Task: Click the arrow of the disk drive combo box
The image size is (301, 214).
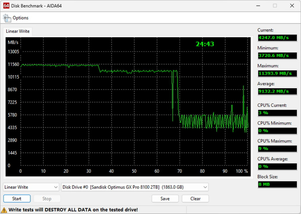Action: point(205,187)
